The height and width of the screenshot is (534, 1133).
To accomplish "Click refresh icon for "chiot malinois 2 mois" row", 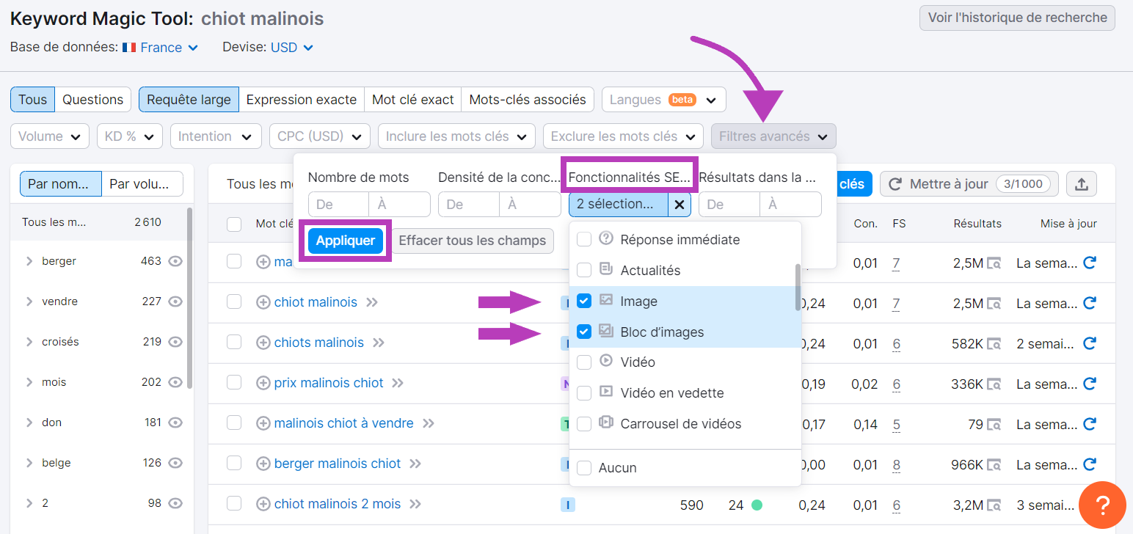I will pyautogui.click(x=1090, y=504).
